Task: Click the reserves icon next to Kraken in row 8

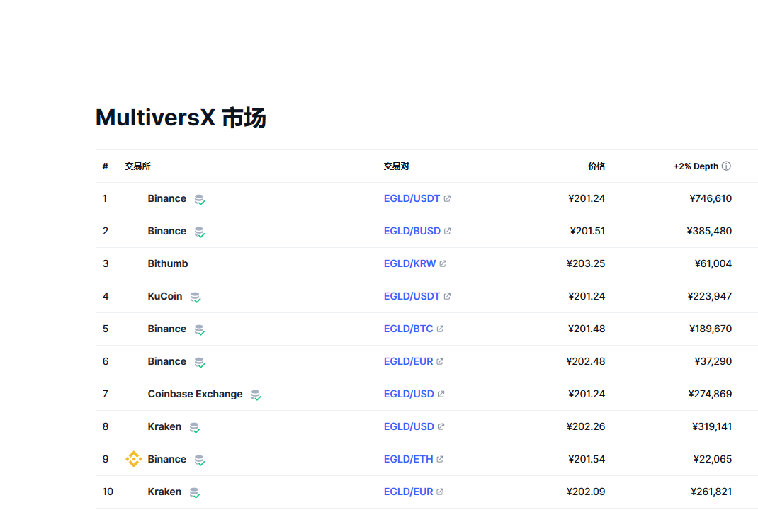Action: 195,427
